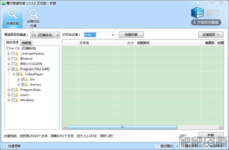The height and width of the screenshot is (150, 229).
Task: Check the _UnknowParent_ folder checkbox
Action: click(13, 54)
